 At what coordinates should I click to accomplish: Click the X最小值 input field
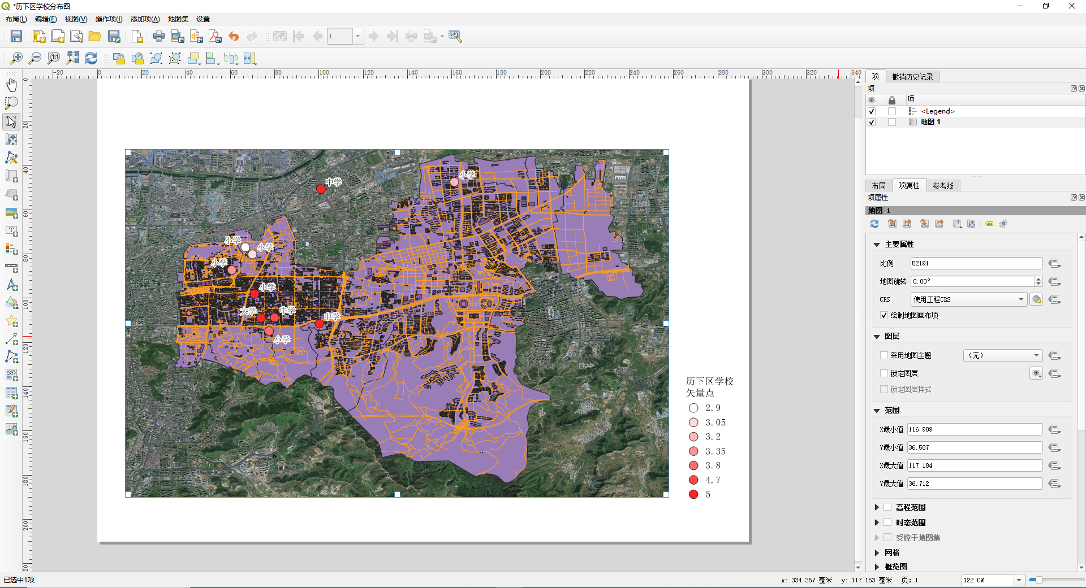tap(975, 429)
